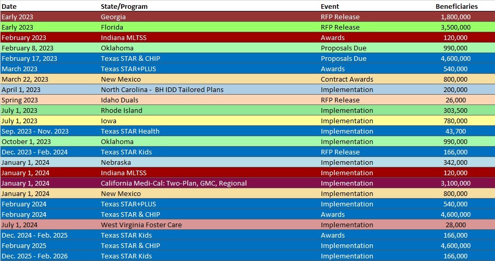The width and height of the screenshot is (495, 261).
Task: Select the Texas STAR Health cell
Action: pos(130,132)
